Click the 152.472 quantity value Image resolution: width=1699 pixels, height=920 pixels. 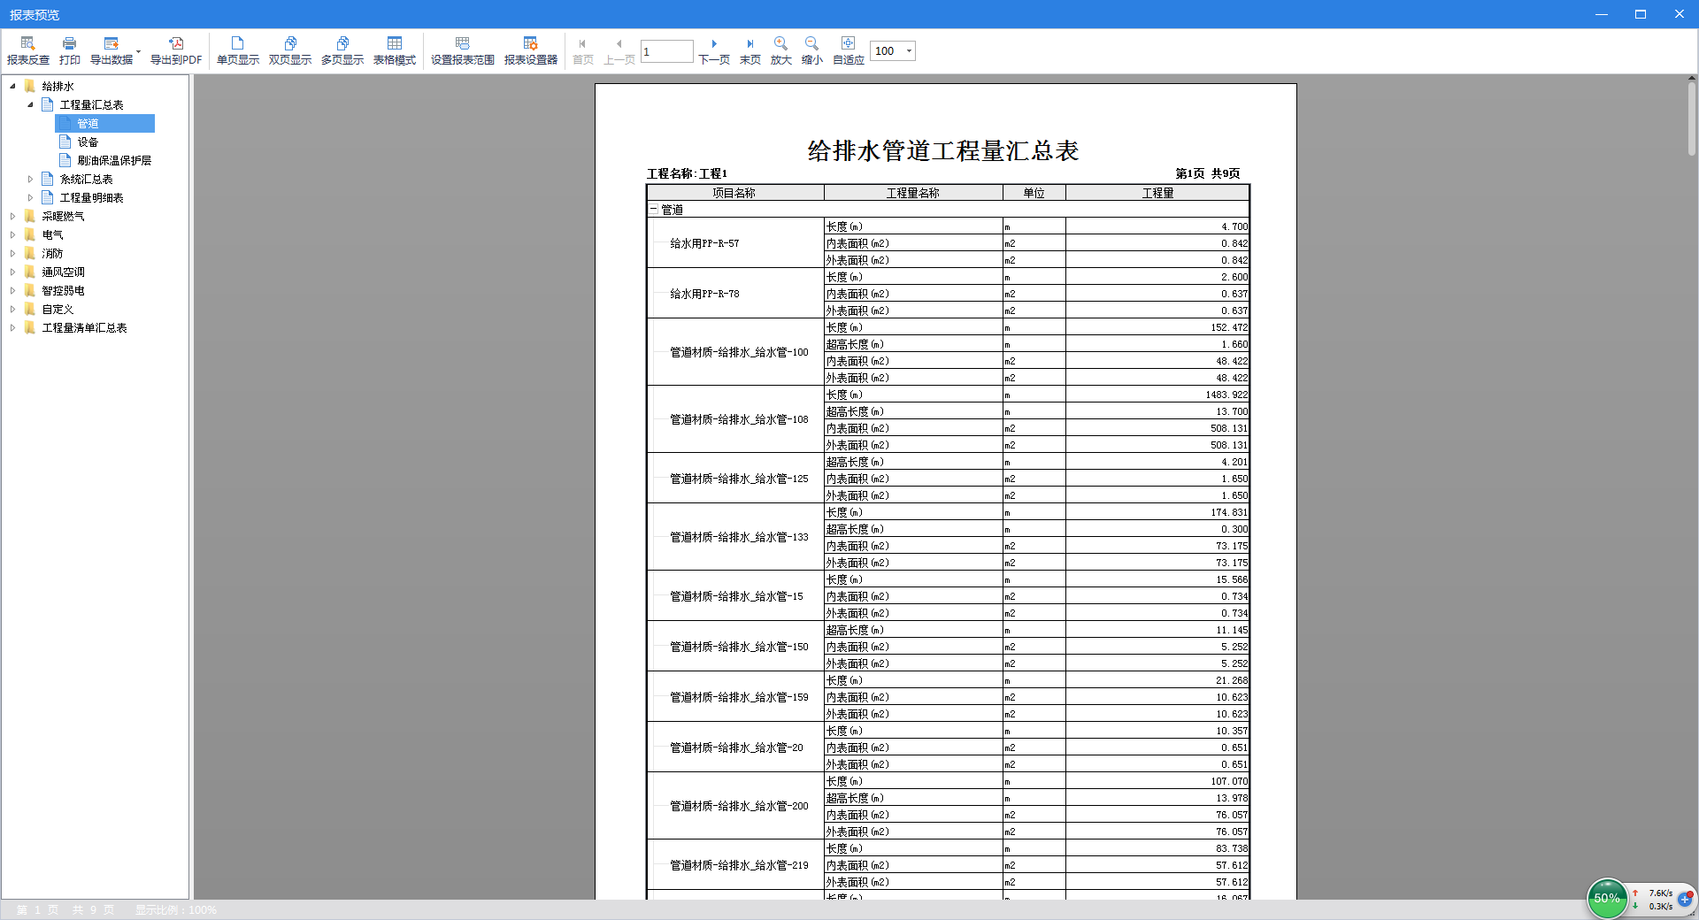(1229, 327)
